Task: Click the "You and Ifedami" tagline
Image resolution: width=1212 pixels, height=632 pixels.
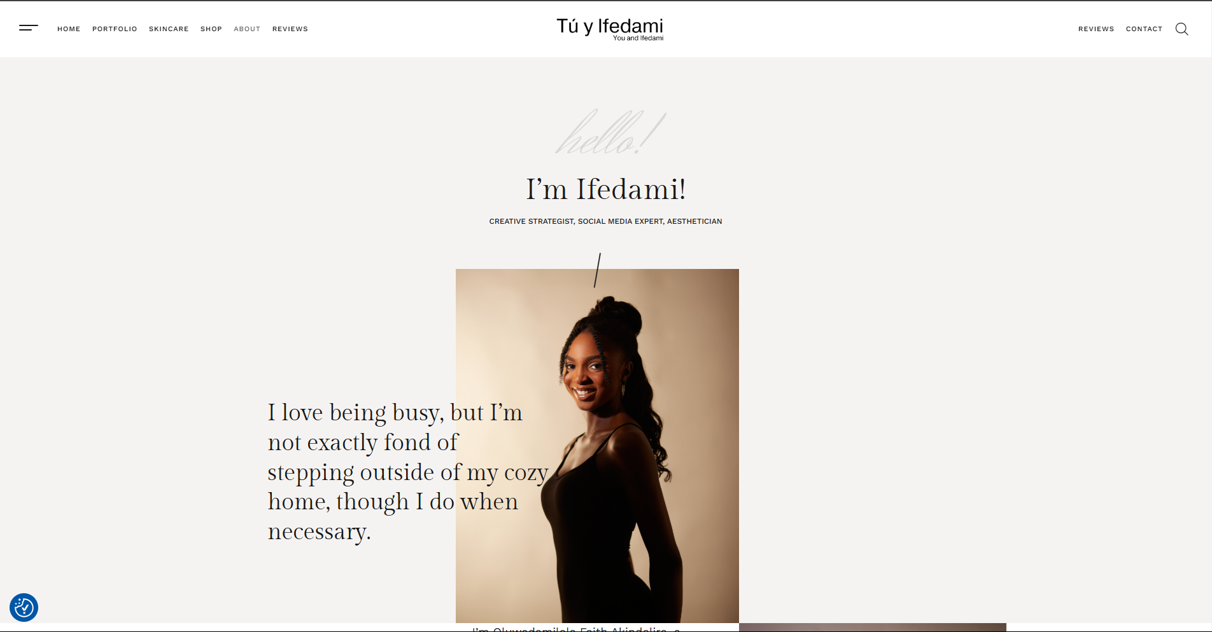Action: [638, 38]
